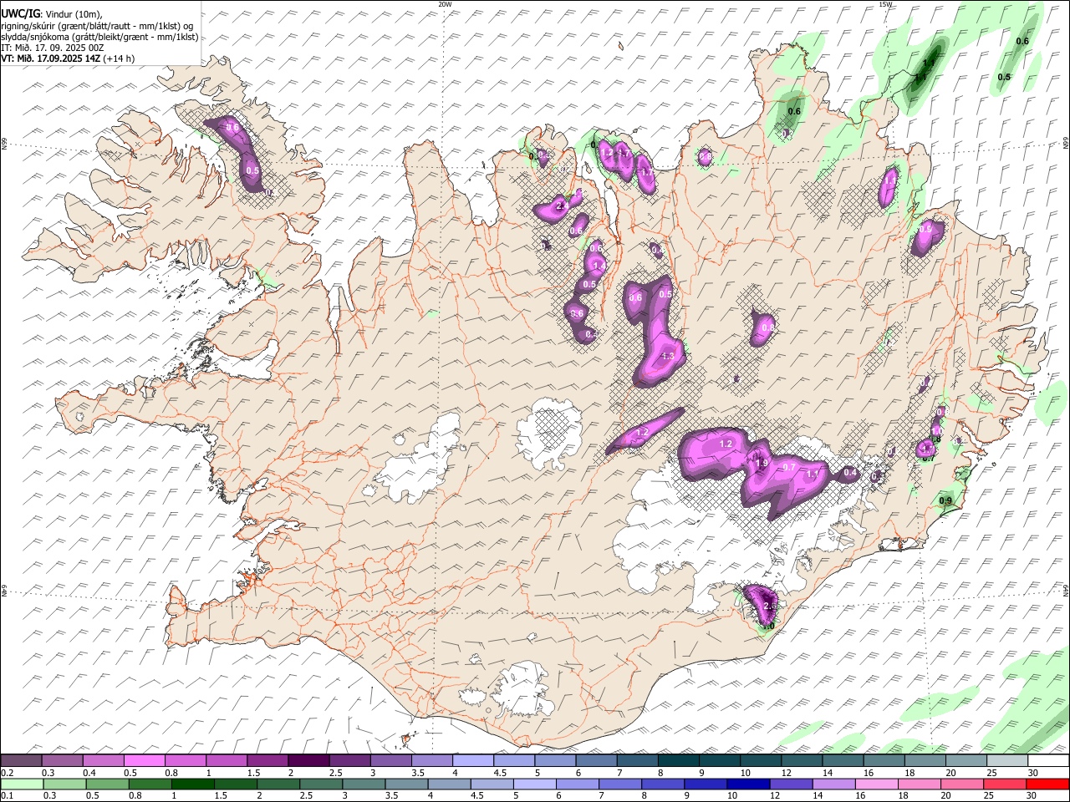Pick the bottom-row bright red swatch at 30

pyautogui.click(x=1047, y=784)
